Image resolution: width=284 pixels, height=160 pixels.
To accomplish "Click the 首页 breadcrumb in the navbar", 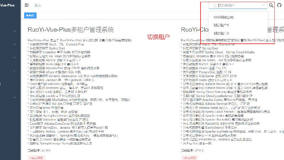I will pyautogui.click(x=38, y=5).
